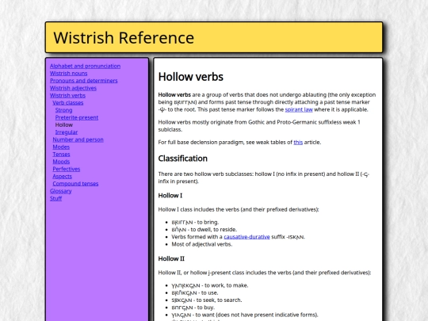Click the Wistrish Reference title
Viewport: 428px width, 321px height.
124,38
